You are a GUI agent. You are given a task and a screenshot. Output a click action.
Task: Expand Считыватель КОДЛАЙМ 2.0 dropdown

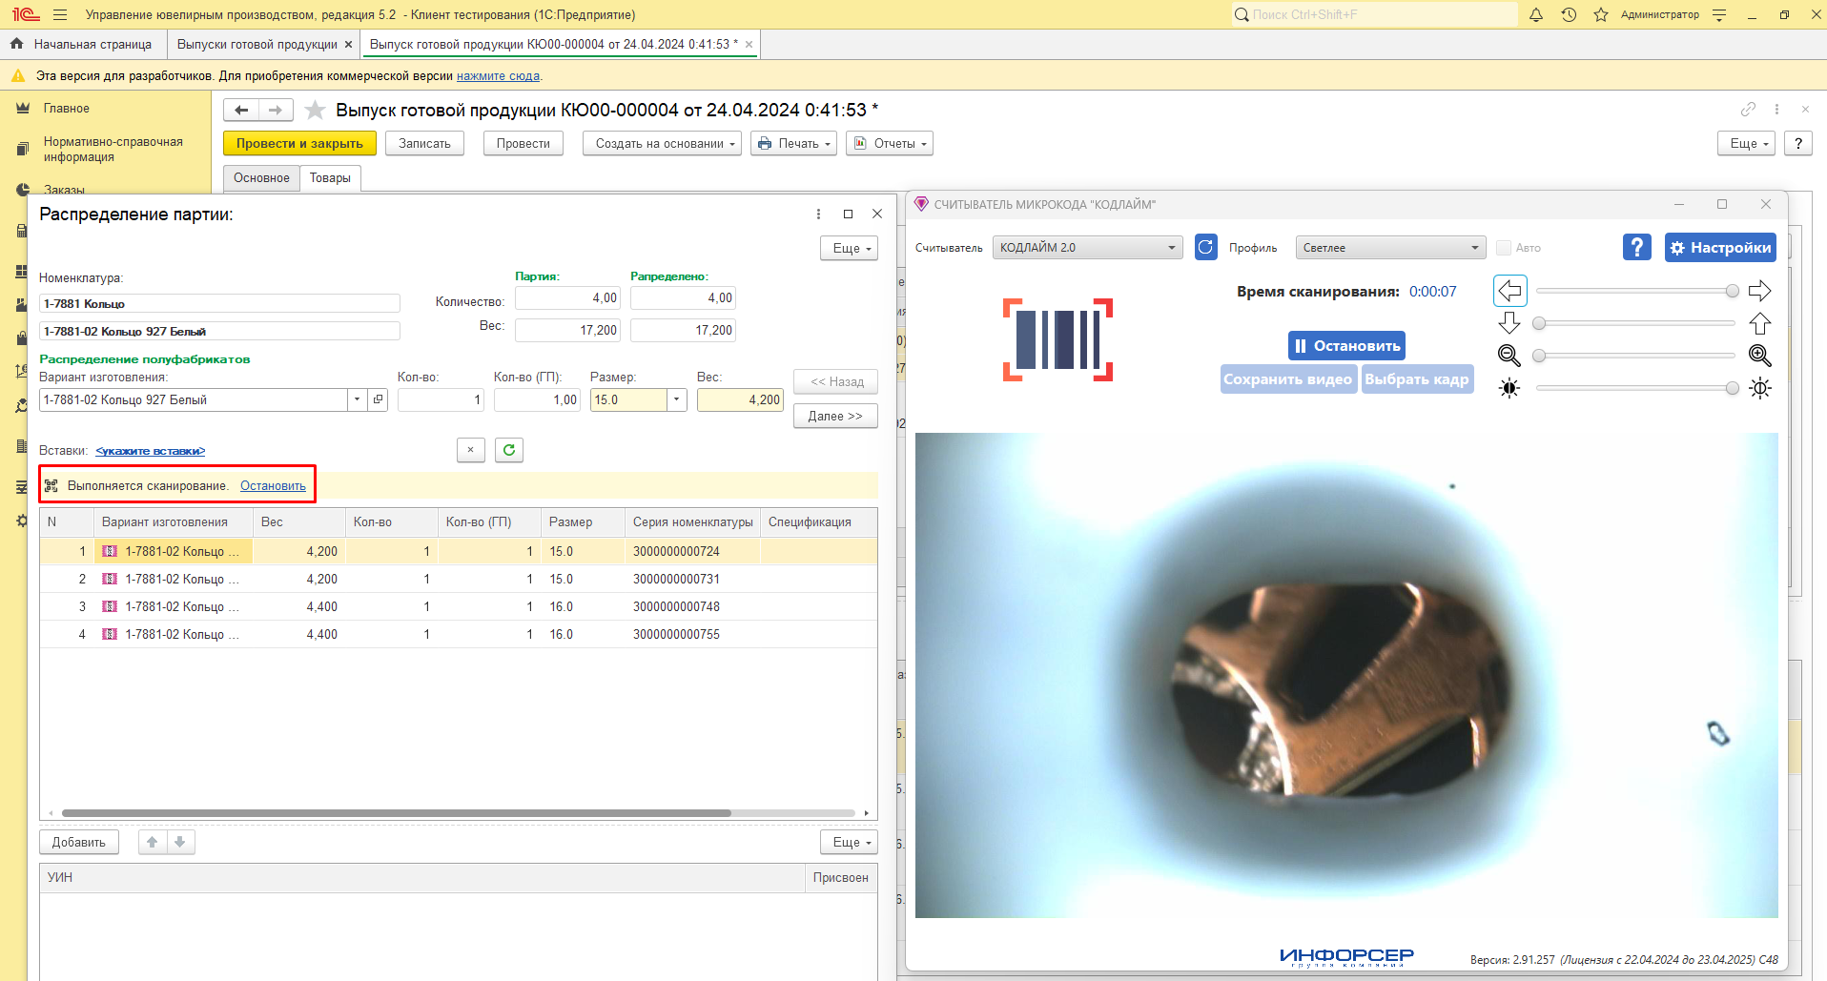1172,248
